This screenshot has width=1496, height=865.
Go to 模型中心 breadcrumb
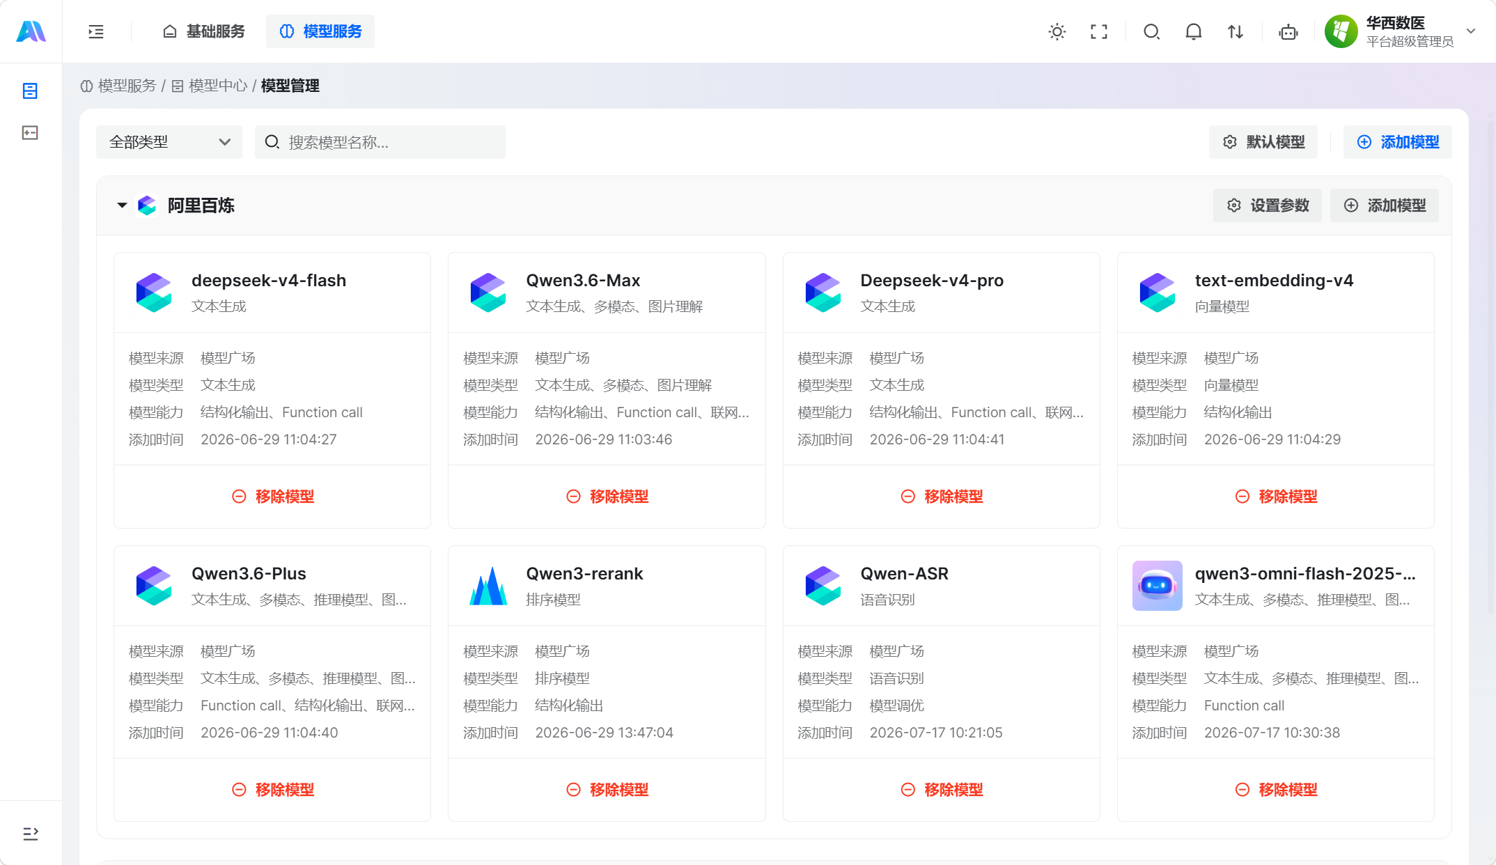click(x=210, y=86)
